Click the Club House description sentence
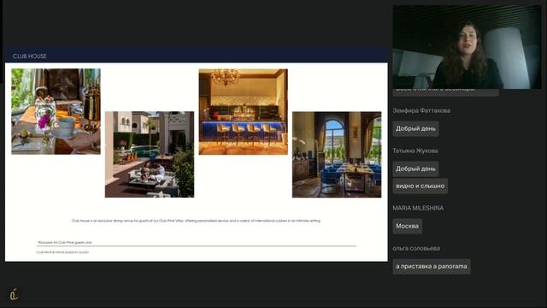547x308 pixels. click(x=196, y=221)
